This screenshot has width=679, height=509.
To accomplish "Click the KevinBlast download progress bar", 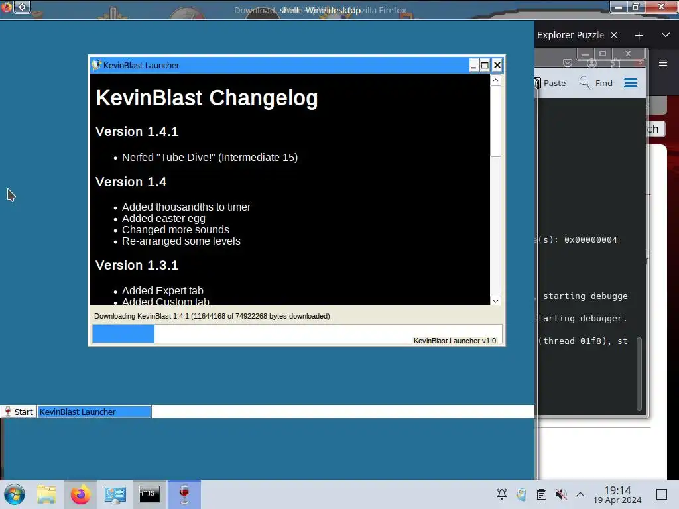I will pyautogui.click(x=297, y=334).
